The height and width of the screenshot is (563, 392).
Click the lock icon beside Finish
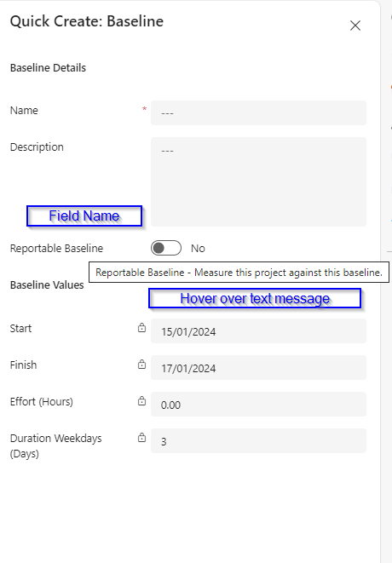[x=142, y=364]
